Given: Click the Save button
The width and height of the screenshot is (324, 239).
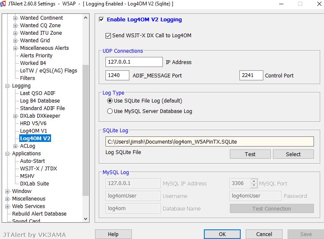Looking at the screenshot, I should (306, 234).
